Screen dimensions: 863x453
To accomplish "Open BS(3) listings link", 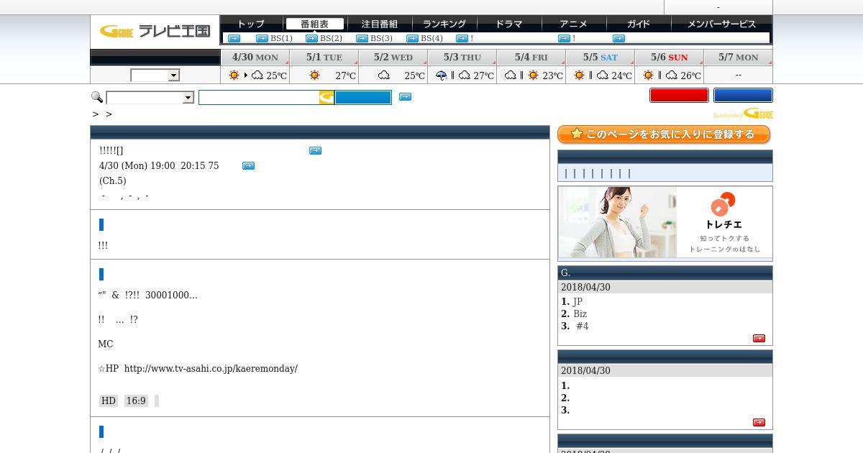I will (x=381, y=38).
